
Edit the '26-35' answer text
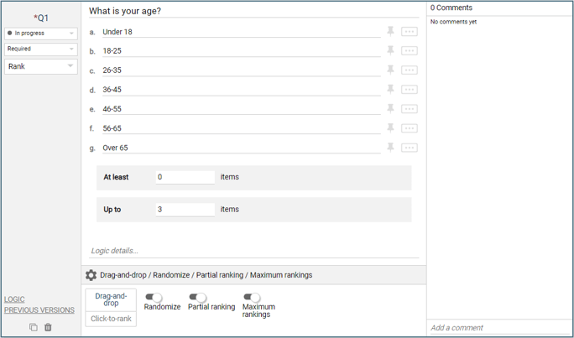pyautogui.click(x=242, y=70)
